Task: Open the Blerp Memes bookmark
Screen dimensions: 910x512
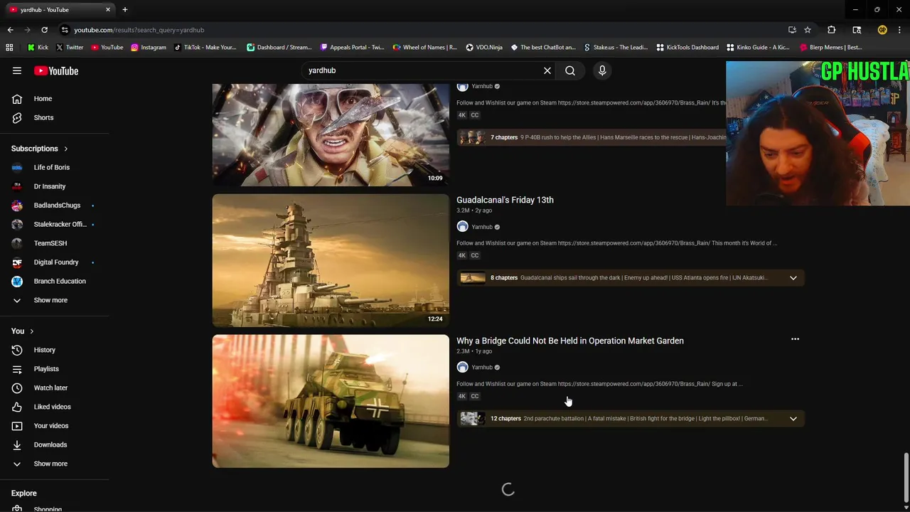Action: 830,48
